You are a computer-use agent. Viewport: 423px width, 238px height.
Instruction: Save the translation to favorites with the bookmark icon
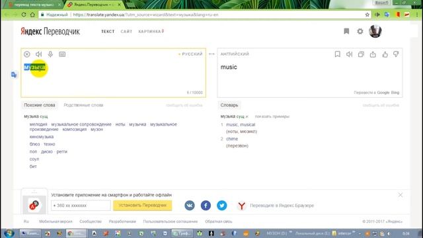[337, 54]
